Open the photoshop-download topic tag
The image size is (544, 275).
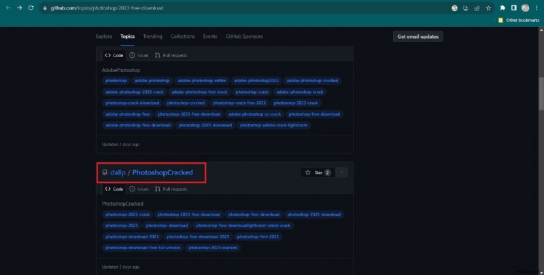(167, 225)
